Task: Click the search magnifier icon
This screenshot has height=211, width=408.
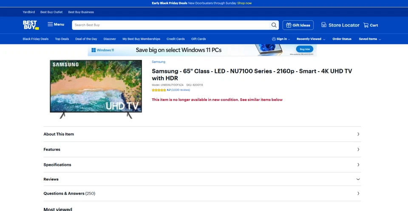Action: tap(274, 25)
